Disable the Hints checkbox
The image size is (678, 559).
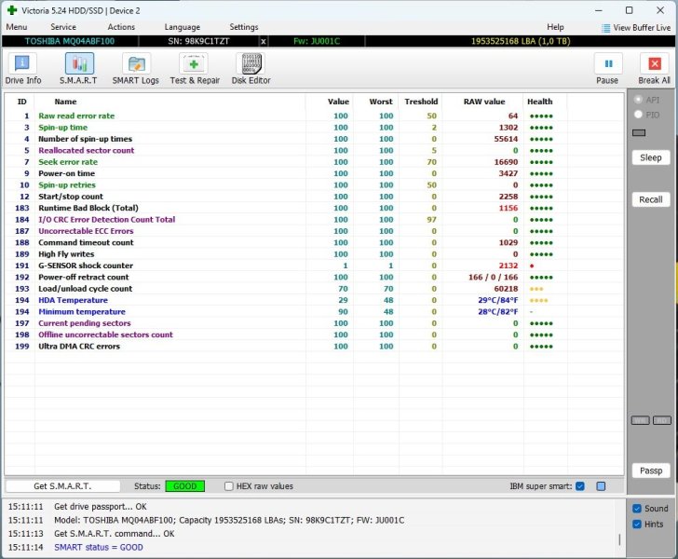[637, 525]
